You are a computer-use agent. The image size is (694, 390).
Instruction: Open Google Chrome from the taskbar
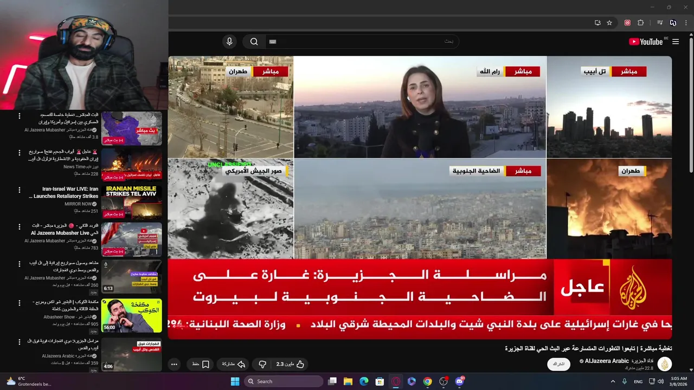click(428, 381)
